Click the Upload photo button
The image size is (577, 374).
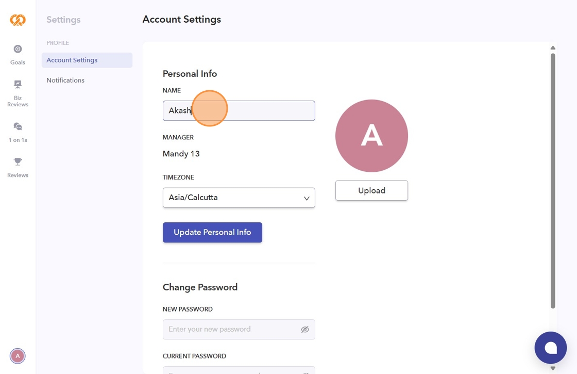pyautogui.click(x=371, y=190)
